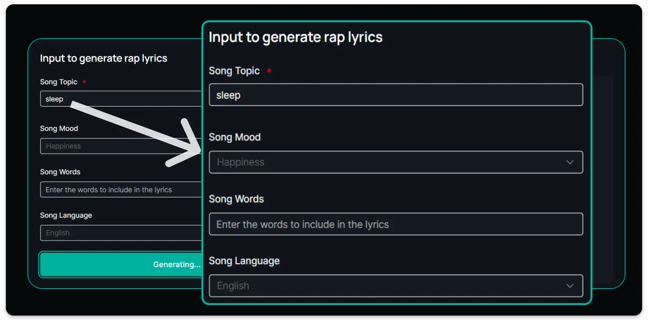Open the Song Language field on the left form
The image size is (648, 323).
117,233
